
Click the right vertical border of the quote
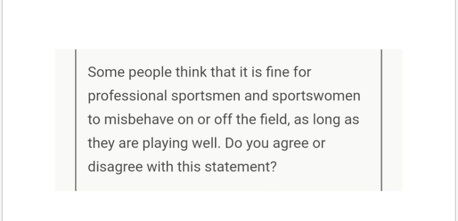pos(381,120)
